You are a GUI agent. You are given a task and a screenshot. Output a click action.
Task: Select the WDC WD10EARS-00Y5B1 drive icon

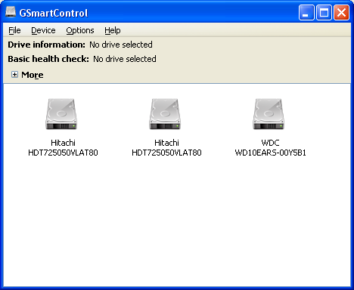point(269,114)
